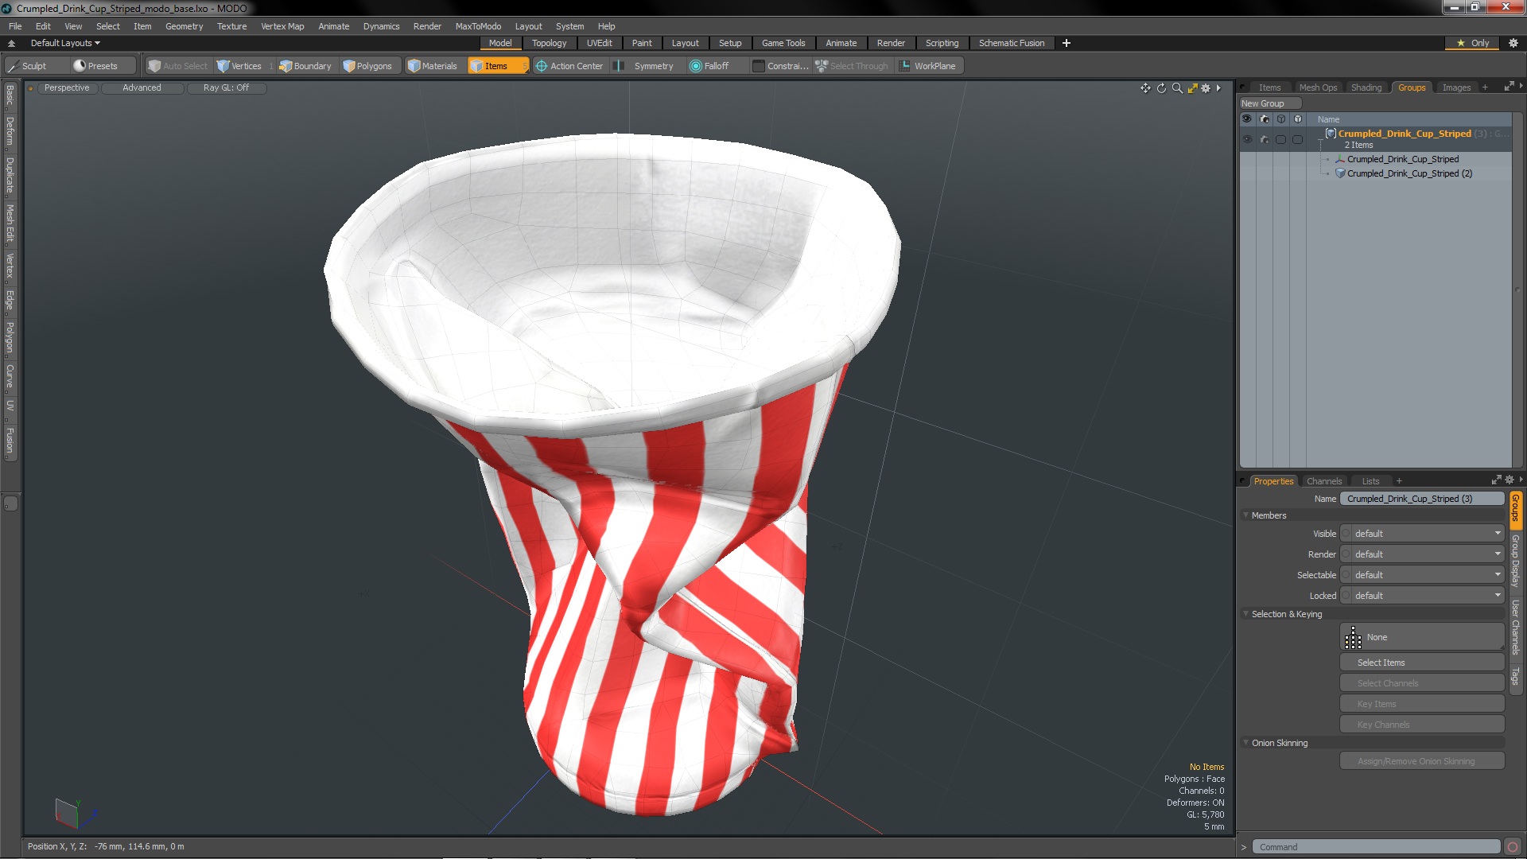Toggle Ray GL Off button
Image resolution: width=1527 pixels, height=859 pixels.
226,88
